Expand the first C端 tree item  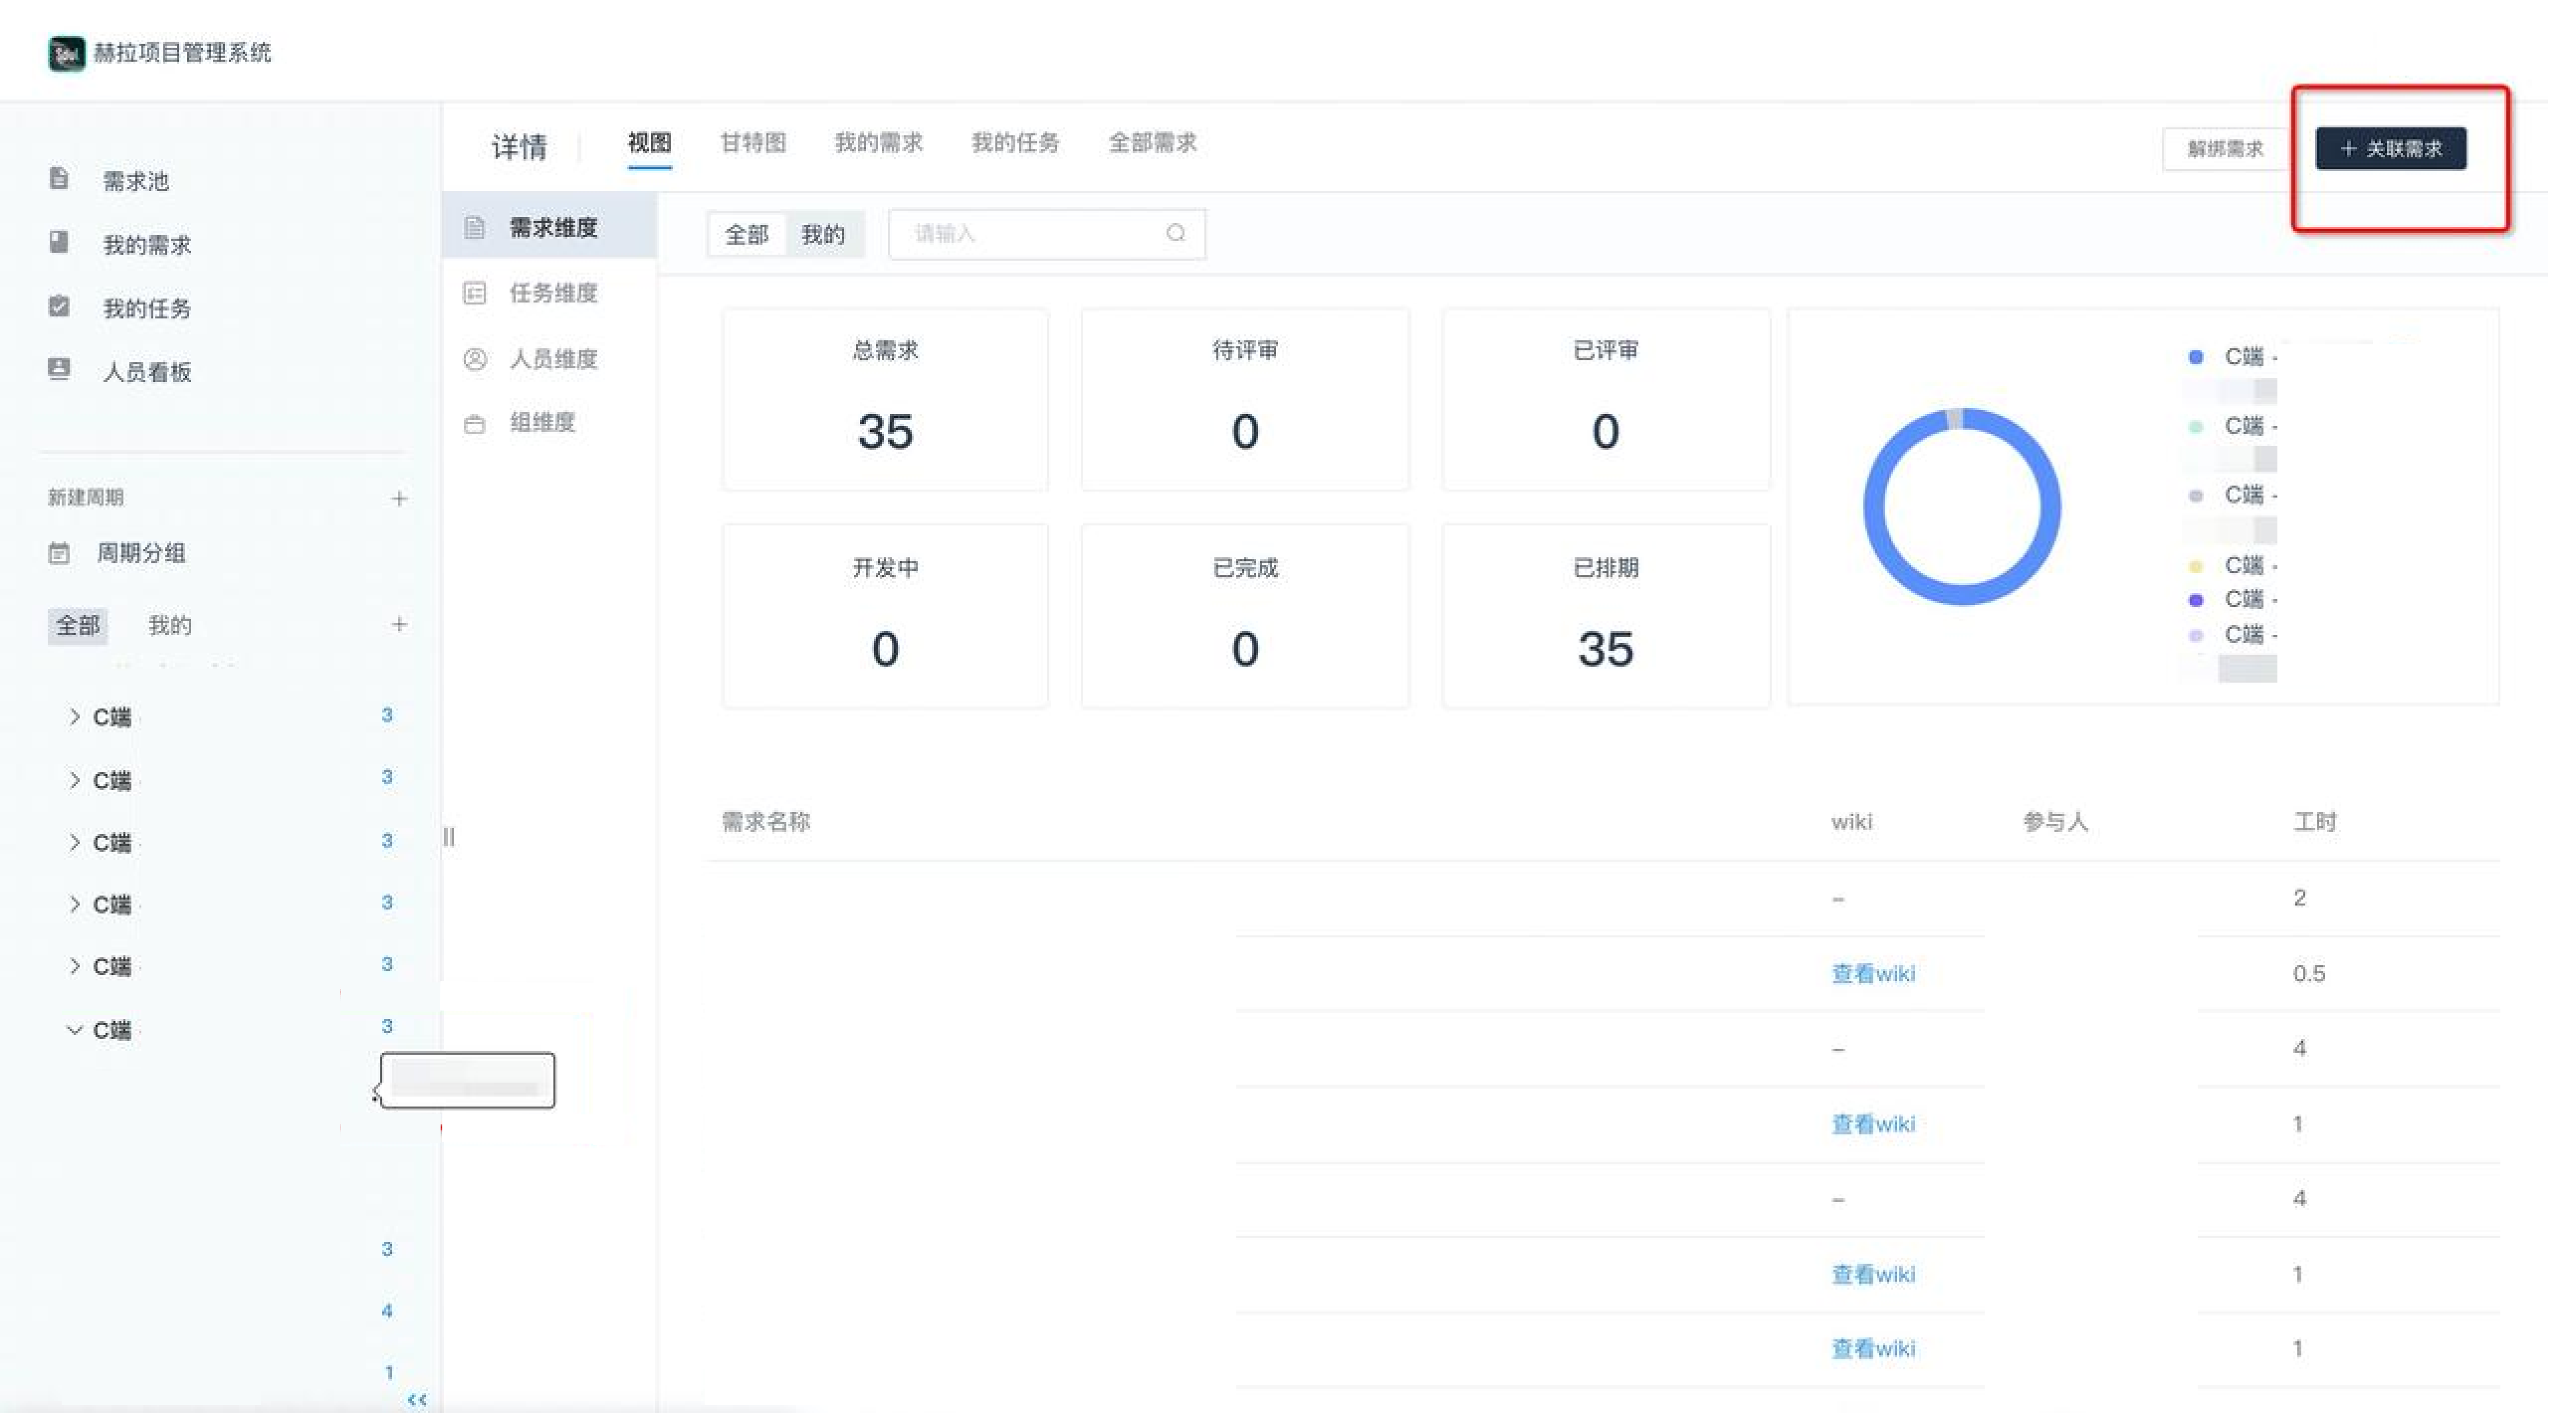[x=74, y=716]
